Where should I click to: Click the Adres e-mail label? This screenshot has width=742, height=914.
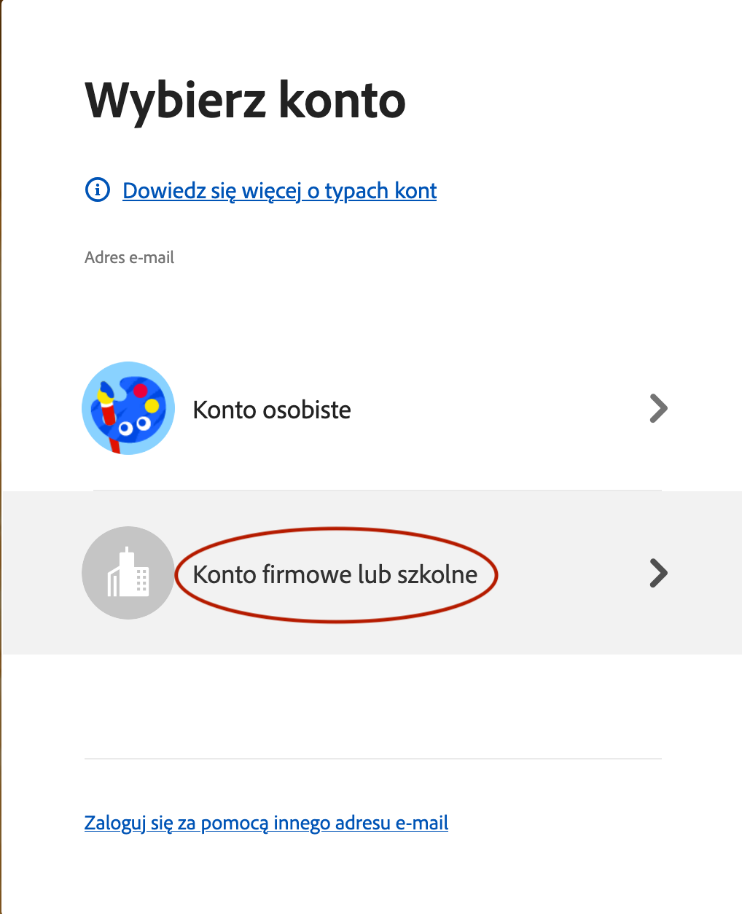click(129, 257)
